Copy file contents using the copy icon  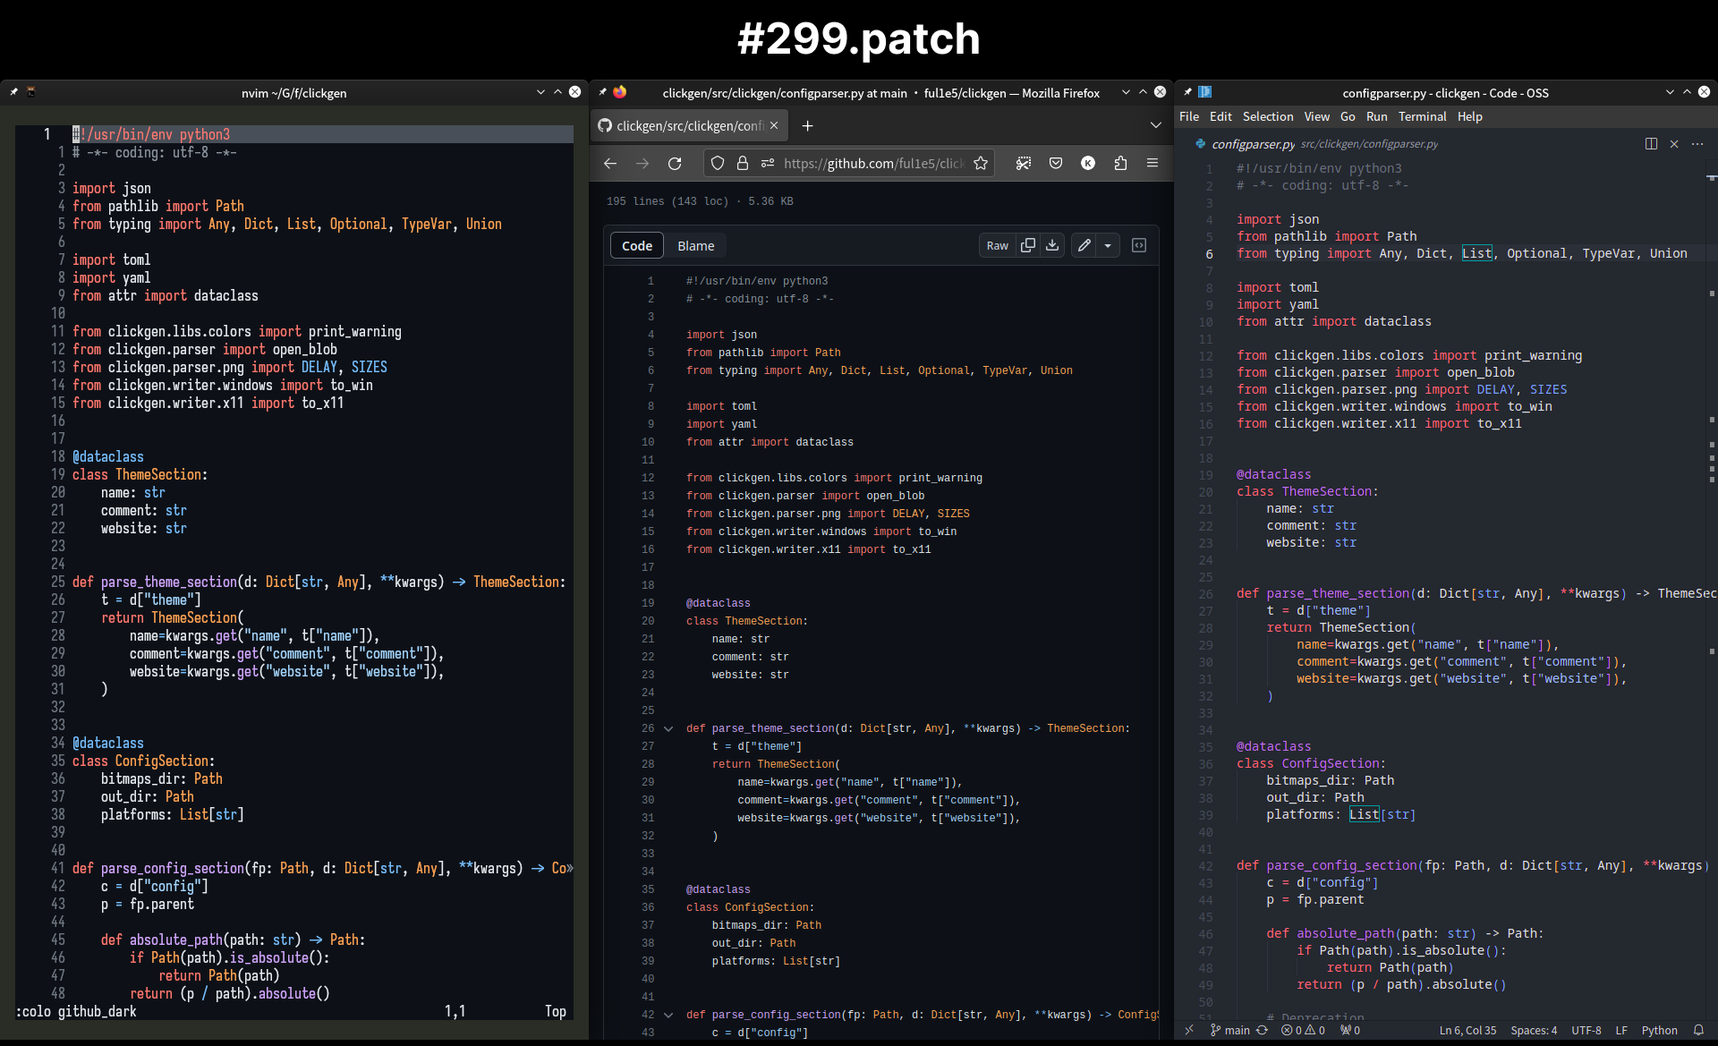click(1028, 244)
